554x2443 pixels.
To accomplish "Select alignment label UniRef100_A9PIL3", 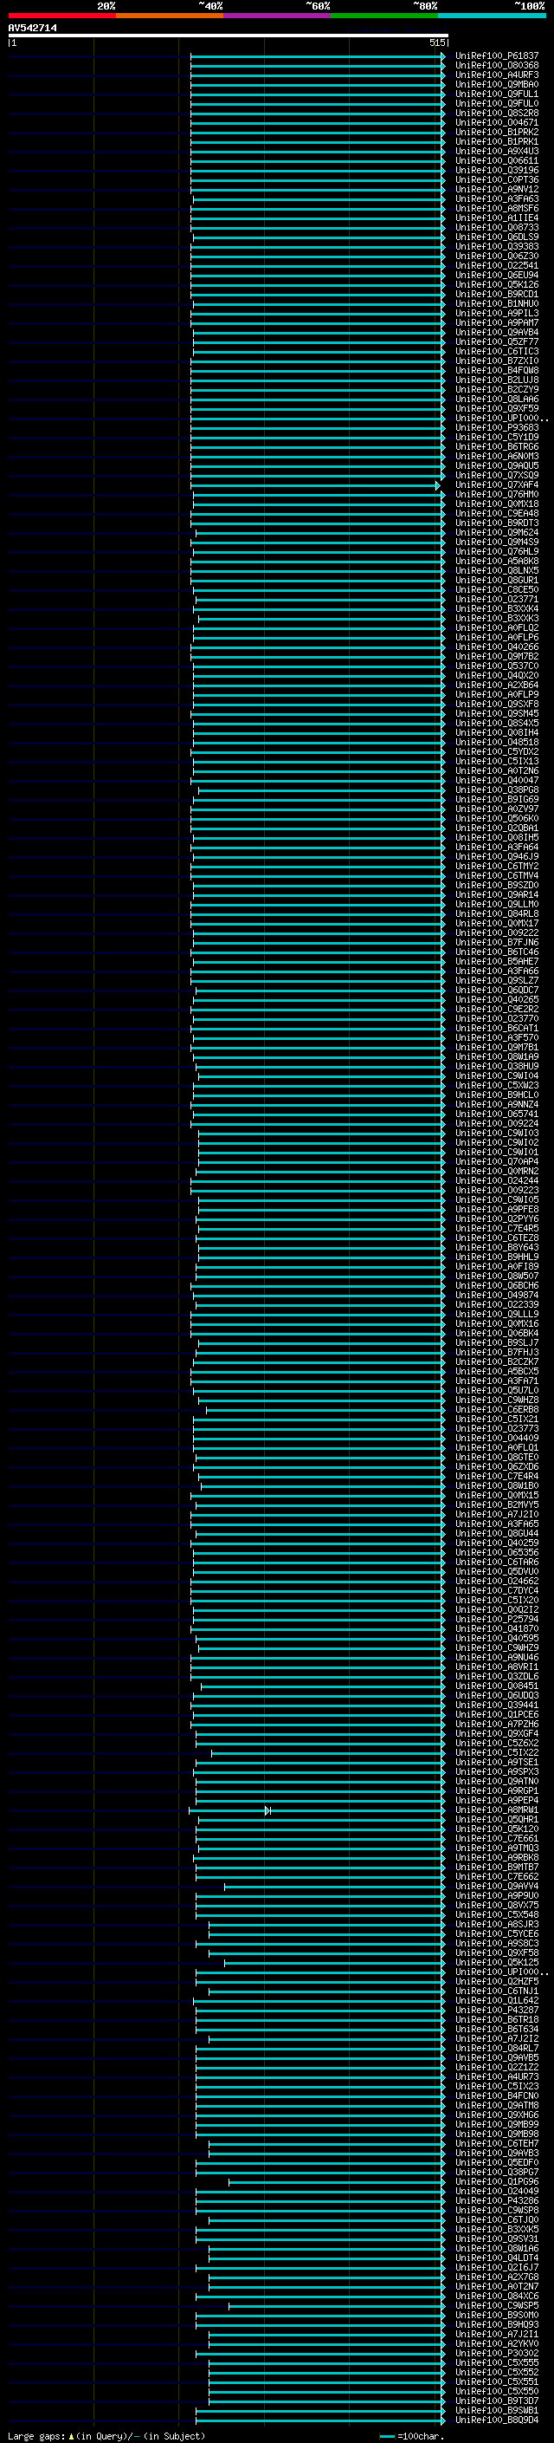I will point(497,313).
